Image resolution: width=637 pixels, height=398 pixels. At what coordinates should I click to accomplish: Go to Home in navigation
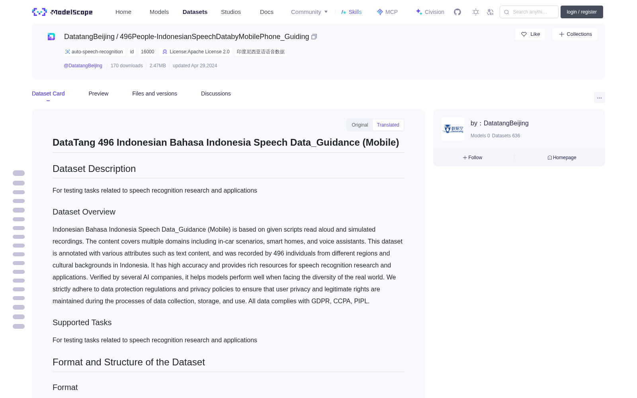(123, 12)
